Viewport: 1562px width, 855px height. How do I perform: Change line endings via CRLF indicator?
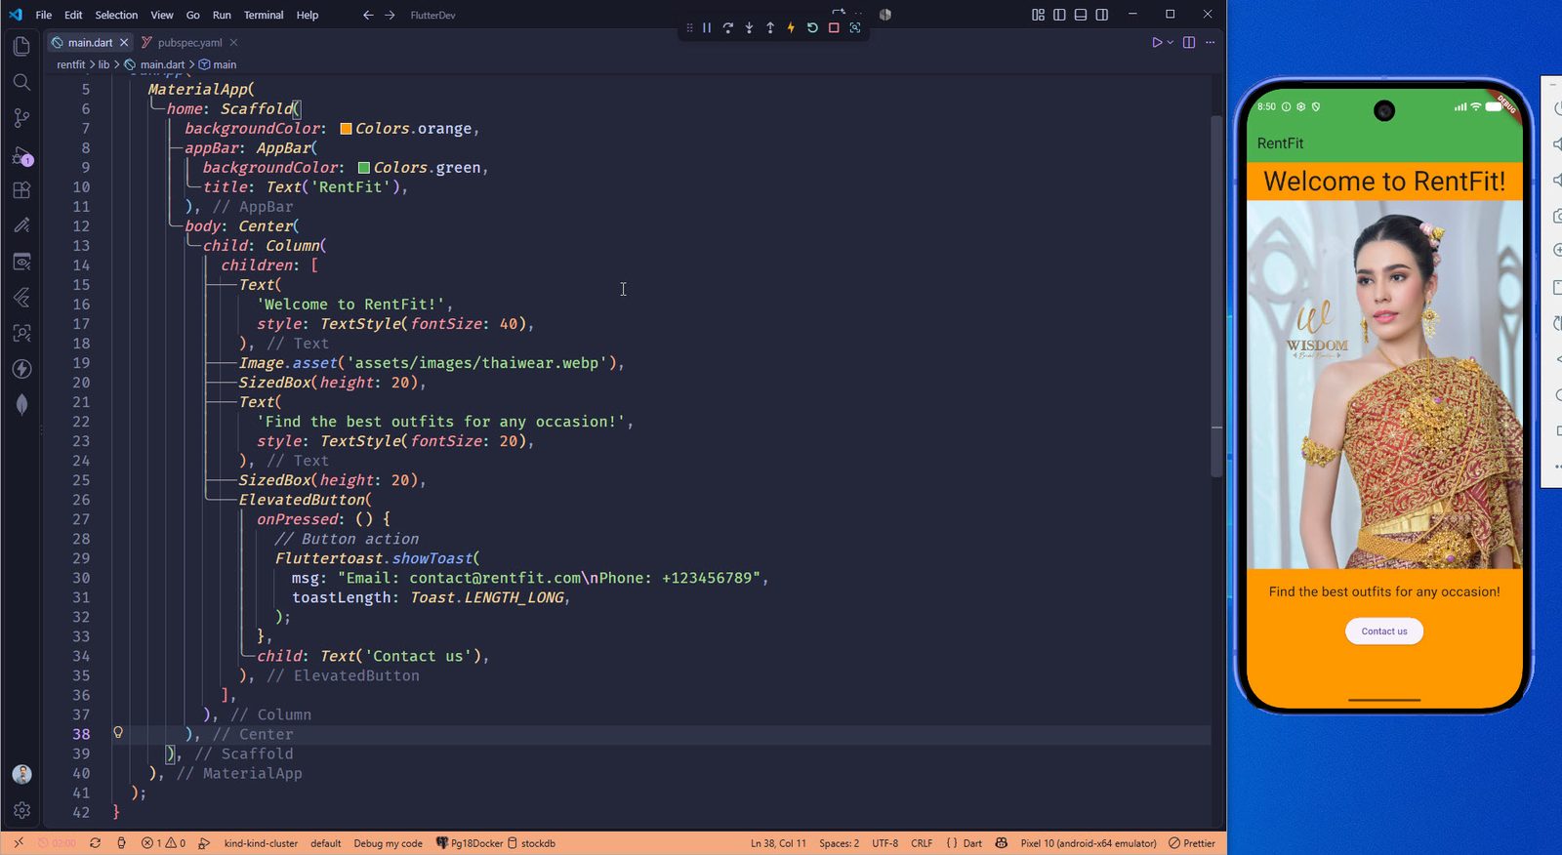[922, 843]
